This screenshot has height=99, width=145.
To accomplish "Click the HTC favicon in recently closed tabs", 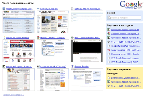I will coord(109,86).
